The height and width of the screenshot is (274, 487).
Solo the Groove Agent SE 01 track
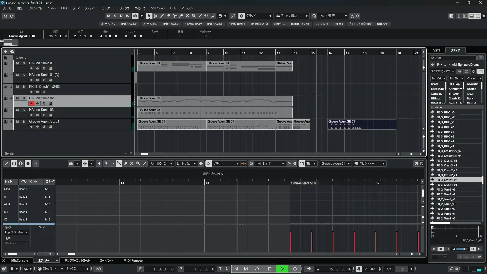click(x=24, y=122)
